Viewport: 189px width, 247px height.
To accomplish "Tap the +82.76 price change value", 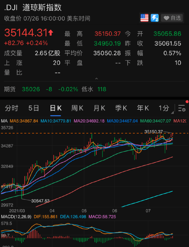I will (14, 43).
